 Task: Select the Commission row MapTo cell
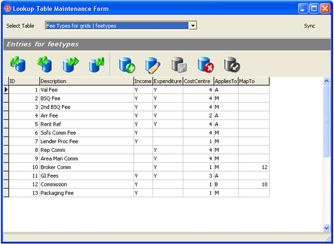pos(254,185)
